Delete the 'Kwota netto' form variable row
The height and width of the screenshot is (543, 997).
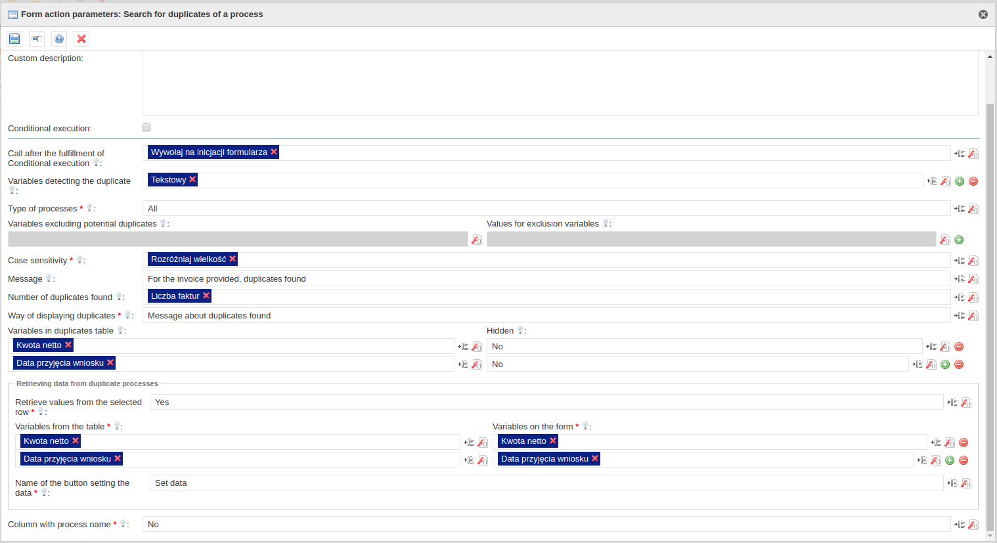pyautogui.click(x=964, y=443)
